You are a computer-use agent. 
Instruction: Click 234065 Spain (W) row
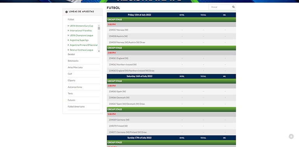(171, 92)
